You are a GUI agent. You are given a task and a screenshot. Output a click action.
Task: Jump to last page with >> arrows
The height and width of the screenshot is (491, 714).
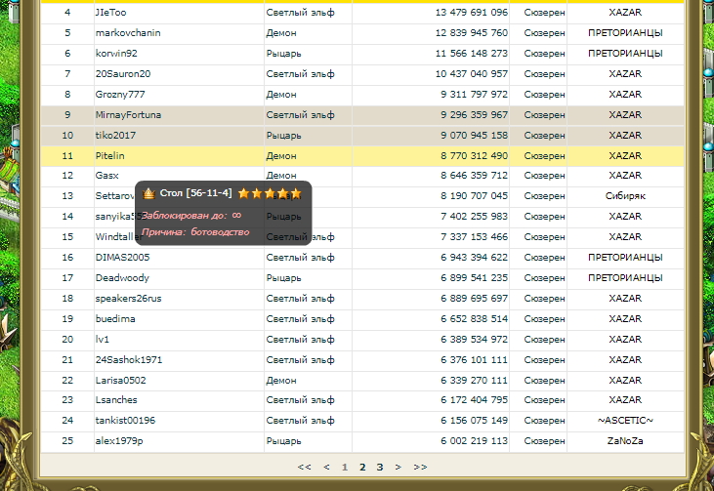[x=420, y=468]
